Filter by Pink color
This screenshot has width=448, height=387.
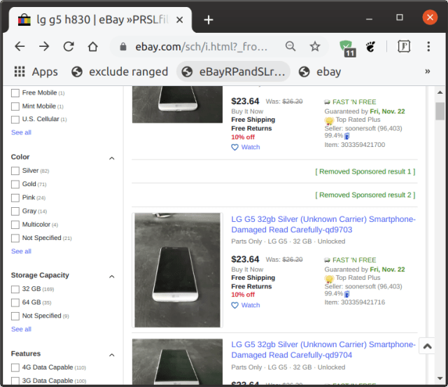[15, 197]
